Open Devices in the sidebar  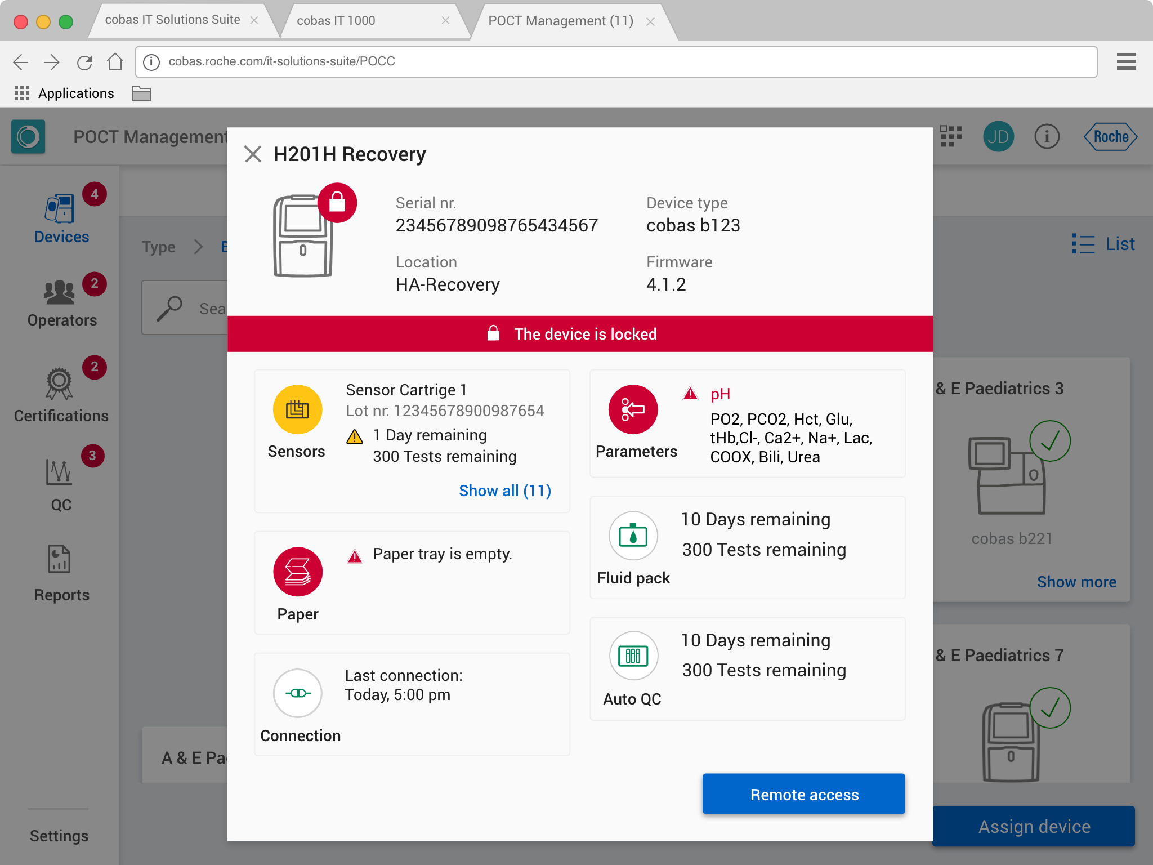click(x=61, y=220)
